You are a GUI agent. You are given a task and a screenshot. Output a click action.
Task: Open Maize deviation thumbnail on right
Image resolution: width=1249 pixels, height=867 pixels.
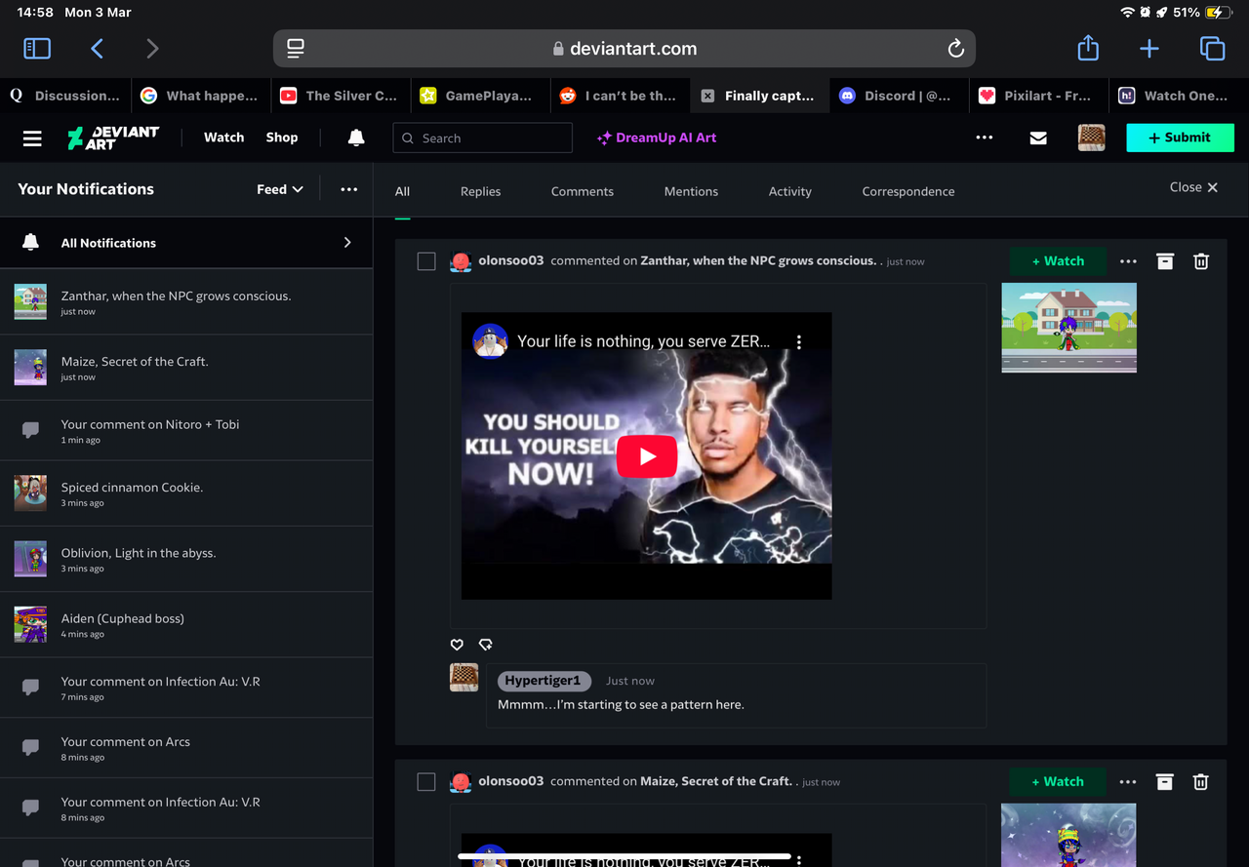pyautogui.click(x=1068, y=835)
